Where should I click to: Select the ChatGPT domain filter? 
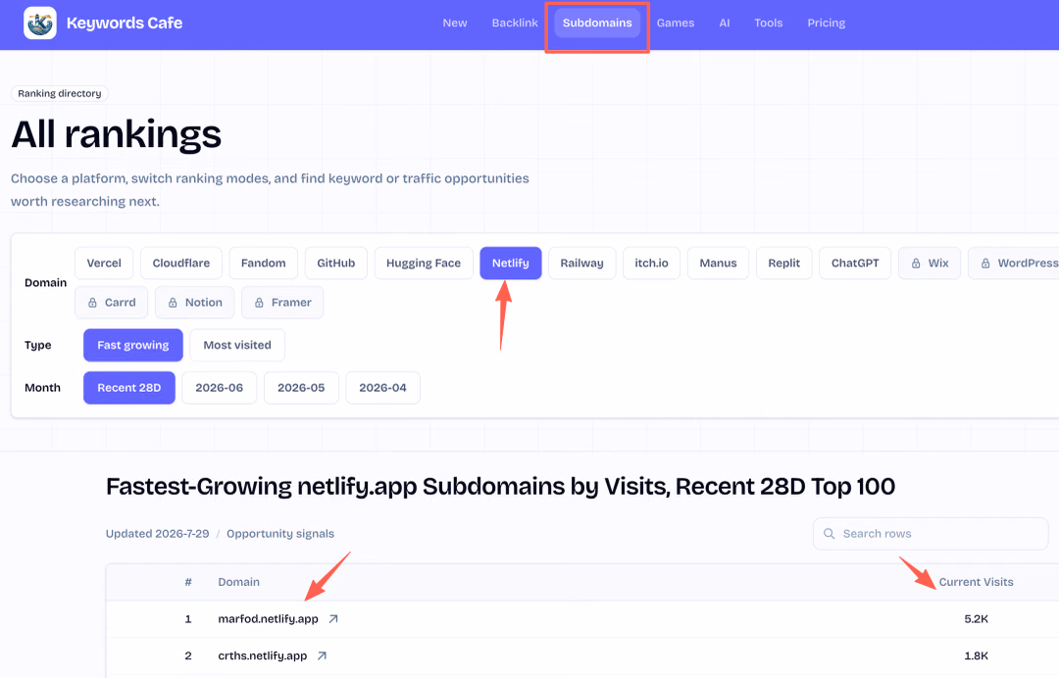click(x=855, y=264)
